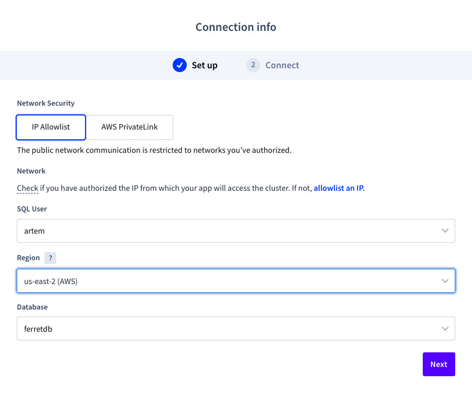The width and height of the screenshot is (472, 393).
Task: Expand the SQL User dropdown showing artem
Action: click(235, 231)
